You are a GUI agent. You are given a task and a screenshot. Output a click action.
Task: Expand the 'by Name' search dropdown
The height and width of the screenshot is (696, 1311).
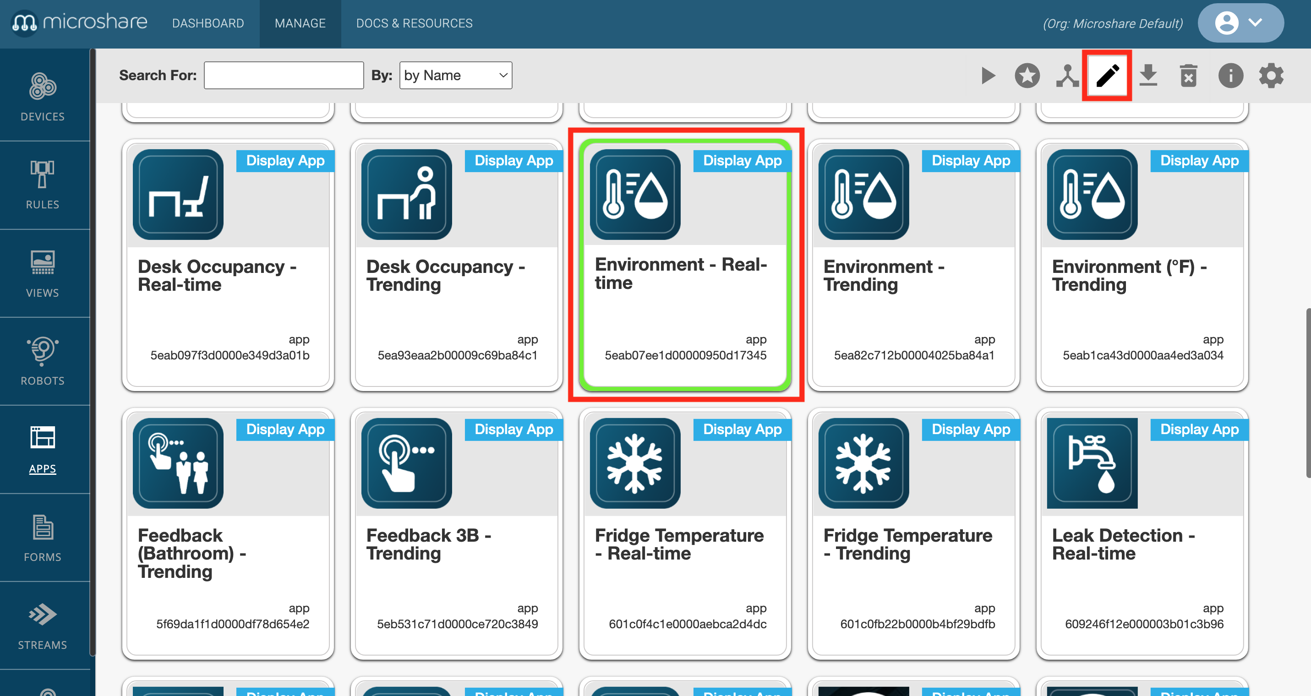[x=455, y=75]
